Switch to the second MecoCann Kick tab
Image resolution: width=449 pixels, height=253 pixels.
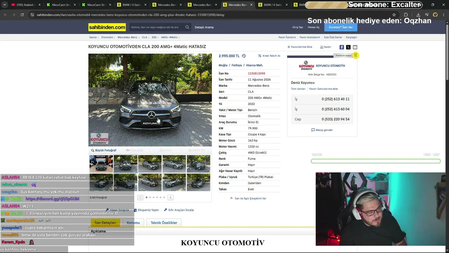coord(96,5)
